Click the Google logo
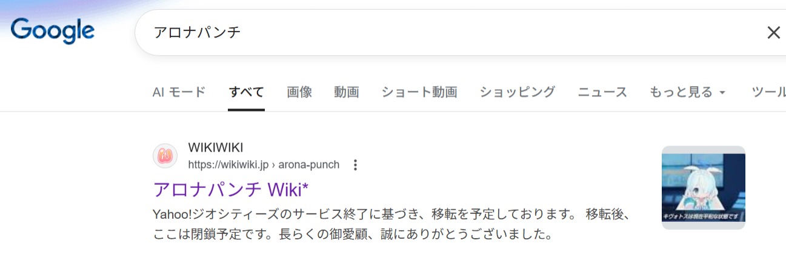Screen dimensions: 786x260 point(53,31)
